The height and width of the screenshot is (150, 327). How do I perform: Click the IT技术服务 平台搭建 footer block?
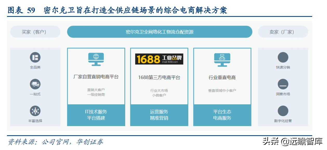coord(96,115)
